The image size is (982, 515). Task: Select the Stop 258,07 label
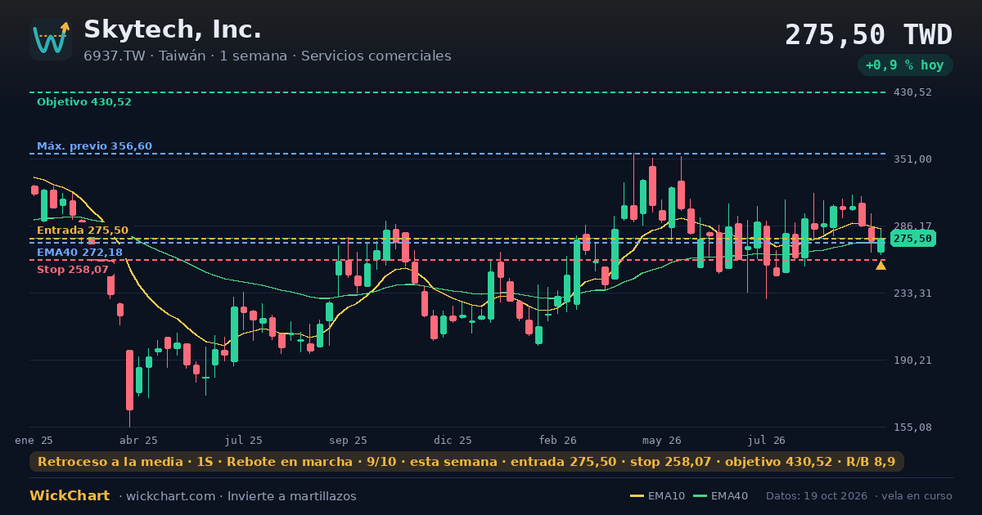(x=73, y=270)
